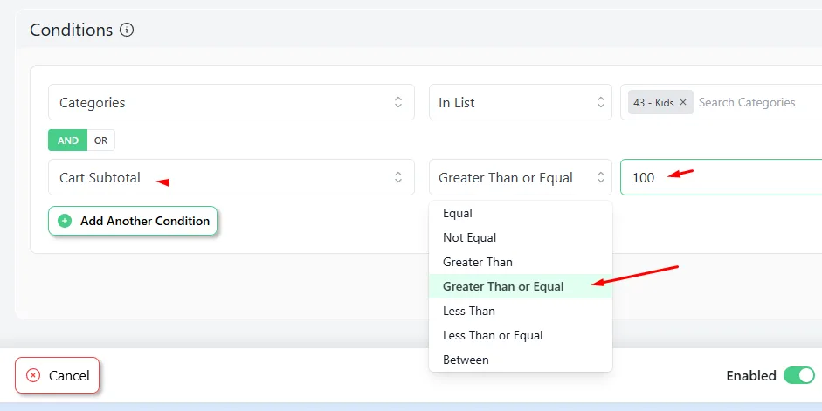The width and height of the screenshot is (822, 411).
Task: Click the green plus icon on Add Another Condition
Action: pos(65,221)
